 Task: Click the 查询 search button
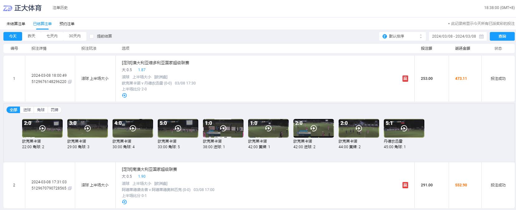pyautogui.click(x=502, y=36)
